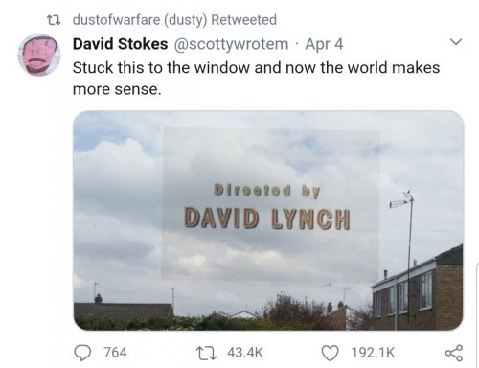479x368 pixels.
Task: Select the tweet text about the window
Action: click(256, 79)
